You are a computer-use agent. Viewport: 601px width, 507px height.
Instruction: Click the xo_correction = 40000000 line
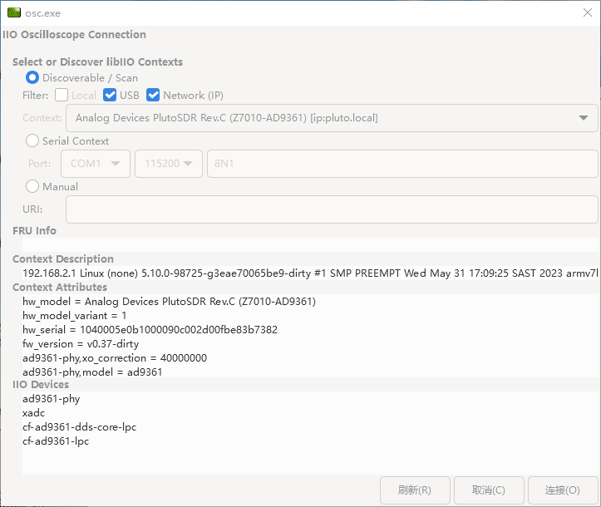click(x=115, y=358)
